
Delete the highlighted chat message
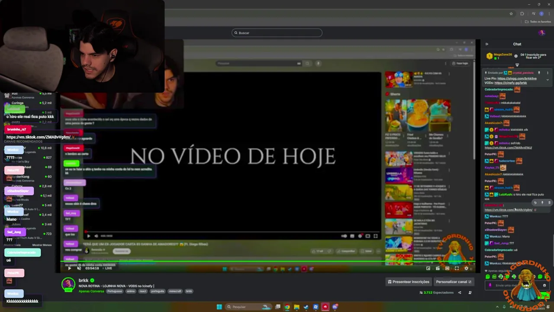tap(550, 202)
